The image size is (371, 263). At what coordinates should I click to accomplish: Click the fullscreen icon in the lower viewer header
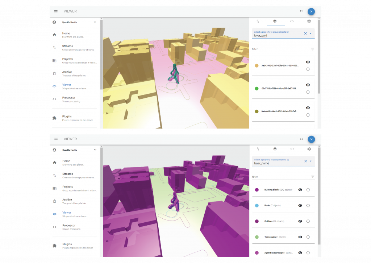[x=301, y=139]
